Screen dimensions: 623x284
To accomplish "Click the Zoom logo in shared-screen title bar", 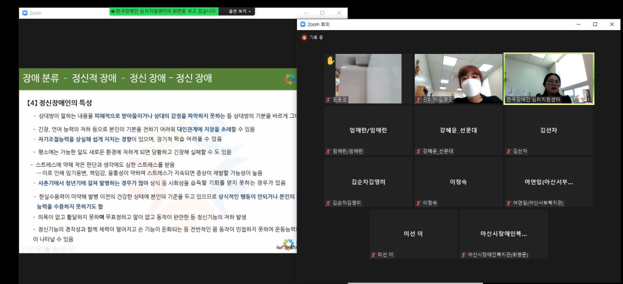I will (25, 12).
